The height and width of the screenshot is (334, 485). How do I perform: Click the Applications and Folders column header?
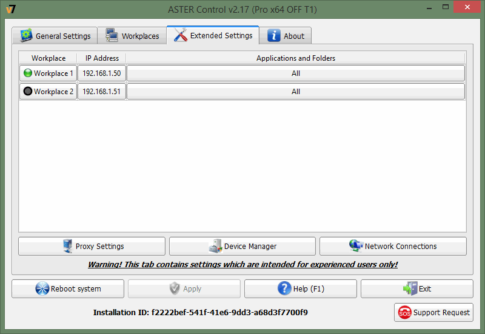[295, 58]
